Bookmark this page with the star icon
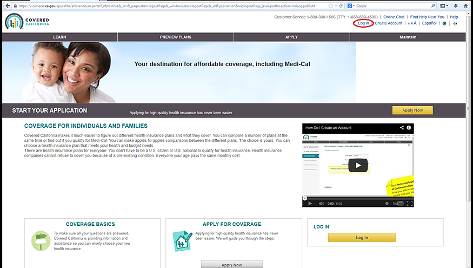The width and height of the screenshot is (473, 268). coord(331,6)
